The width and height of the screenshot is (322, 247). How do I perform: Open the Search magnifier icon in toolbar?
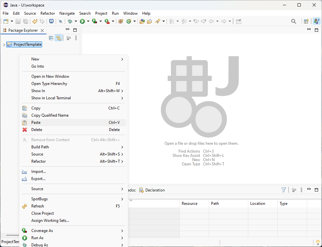(x=294, y=21)
